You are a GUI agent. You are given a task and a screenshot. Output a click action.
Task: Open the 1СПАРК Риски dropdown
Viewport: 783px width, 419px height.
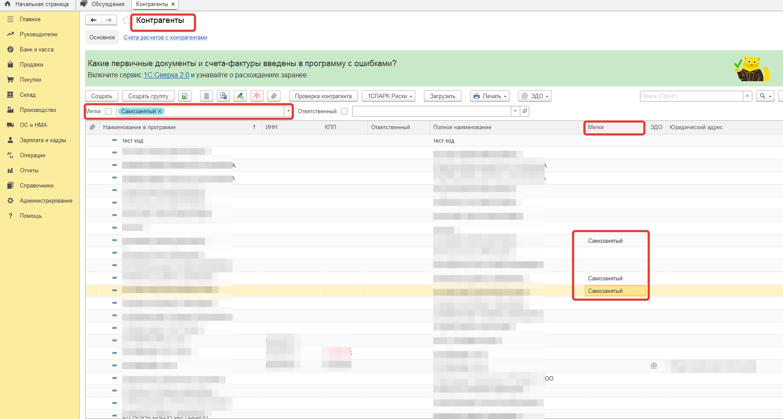(390, 96)
